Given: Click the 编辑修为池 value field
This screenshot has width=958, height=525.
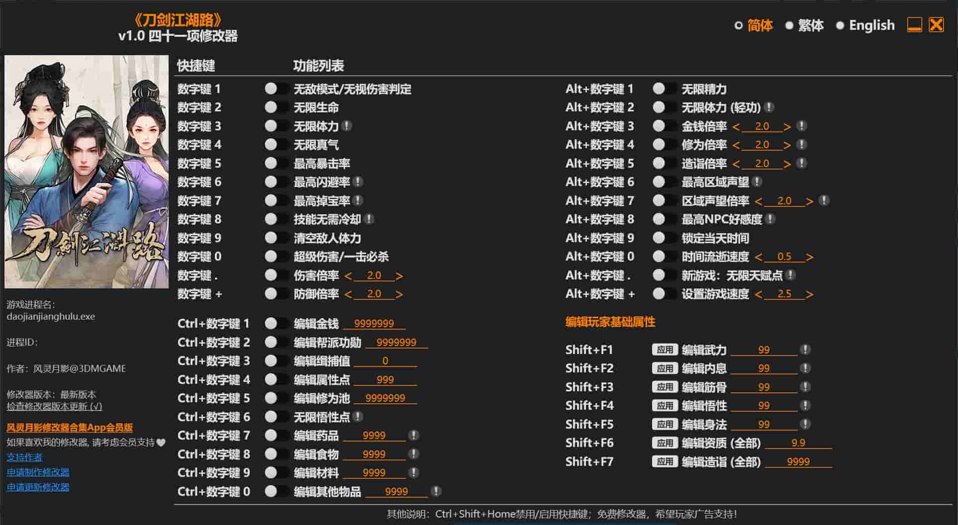Looking at the screenshot, I should (x=385, y=398).
